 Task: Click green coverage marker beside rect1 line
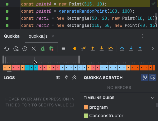click(7, 18)
